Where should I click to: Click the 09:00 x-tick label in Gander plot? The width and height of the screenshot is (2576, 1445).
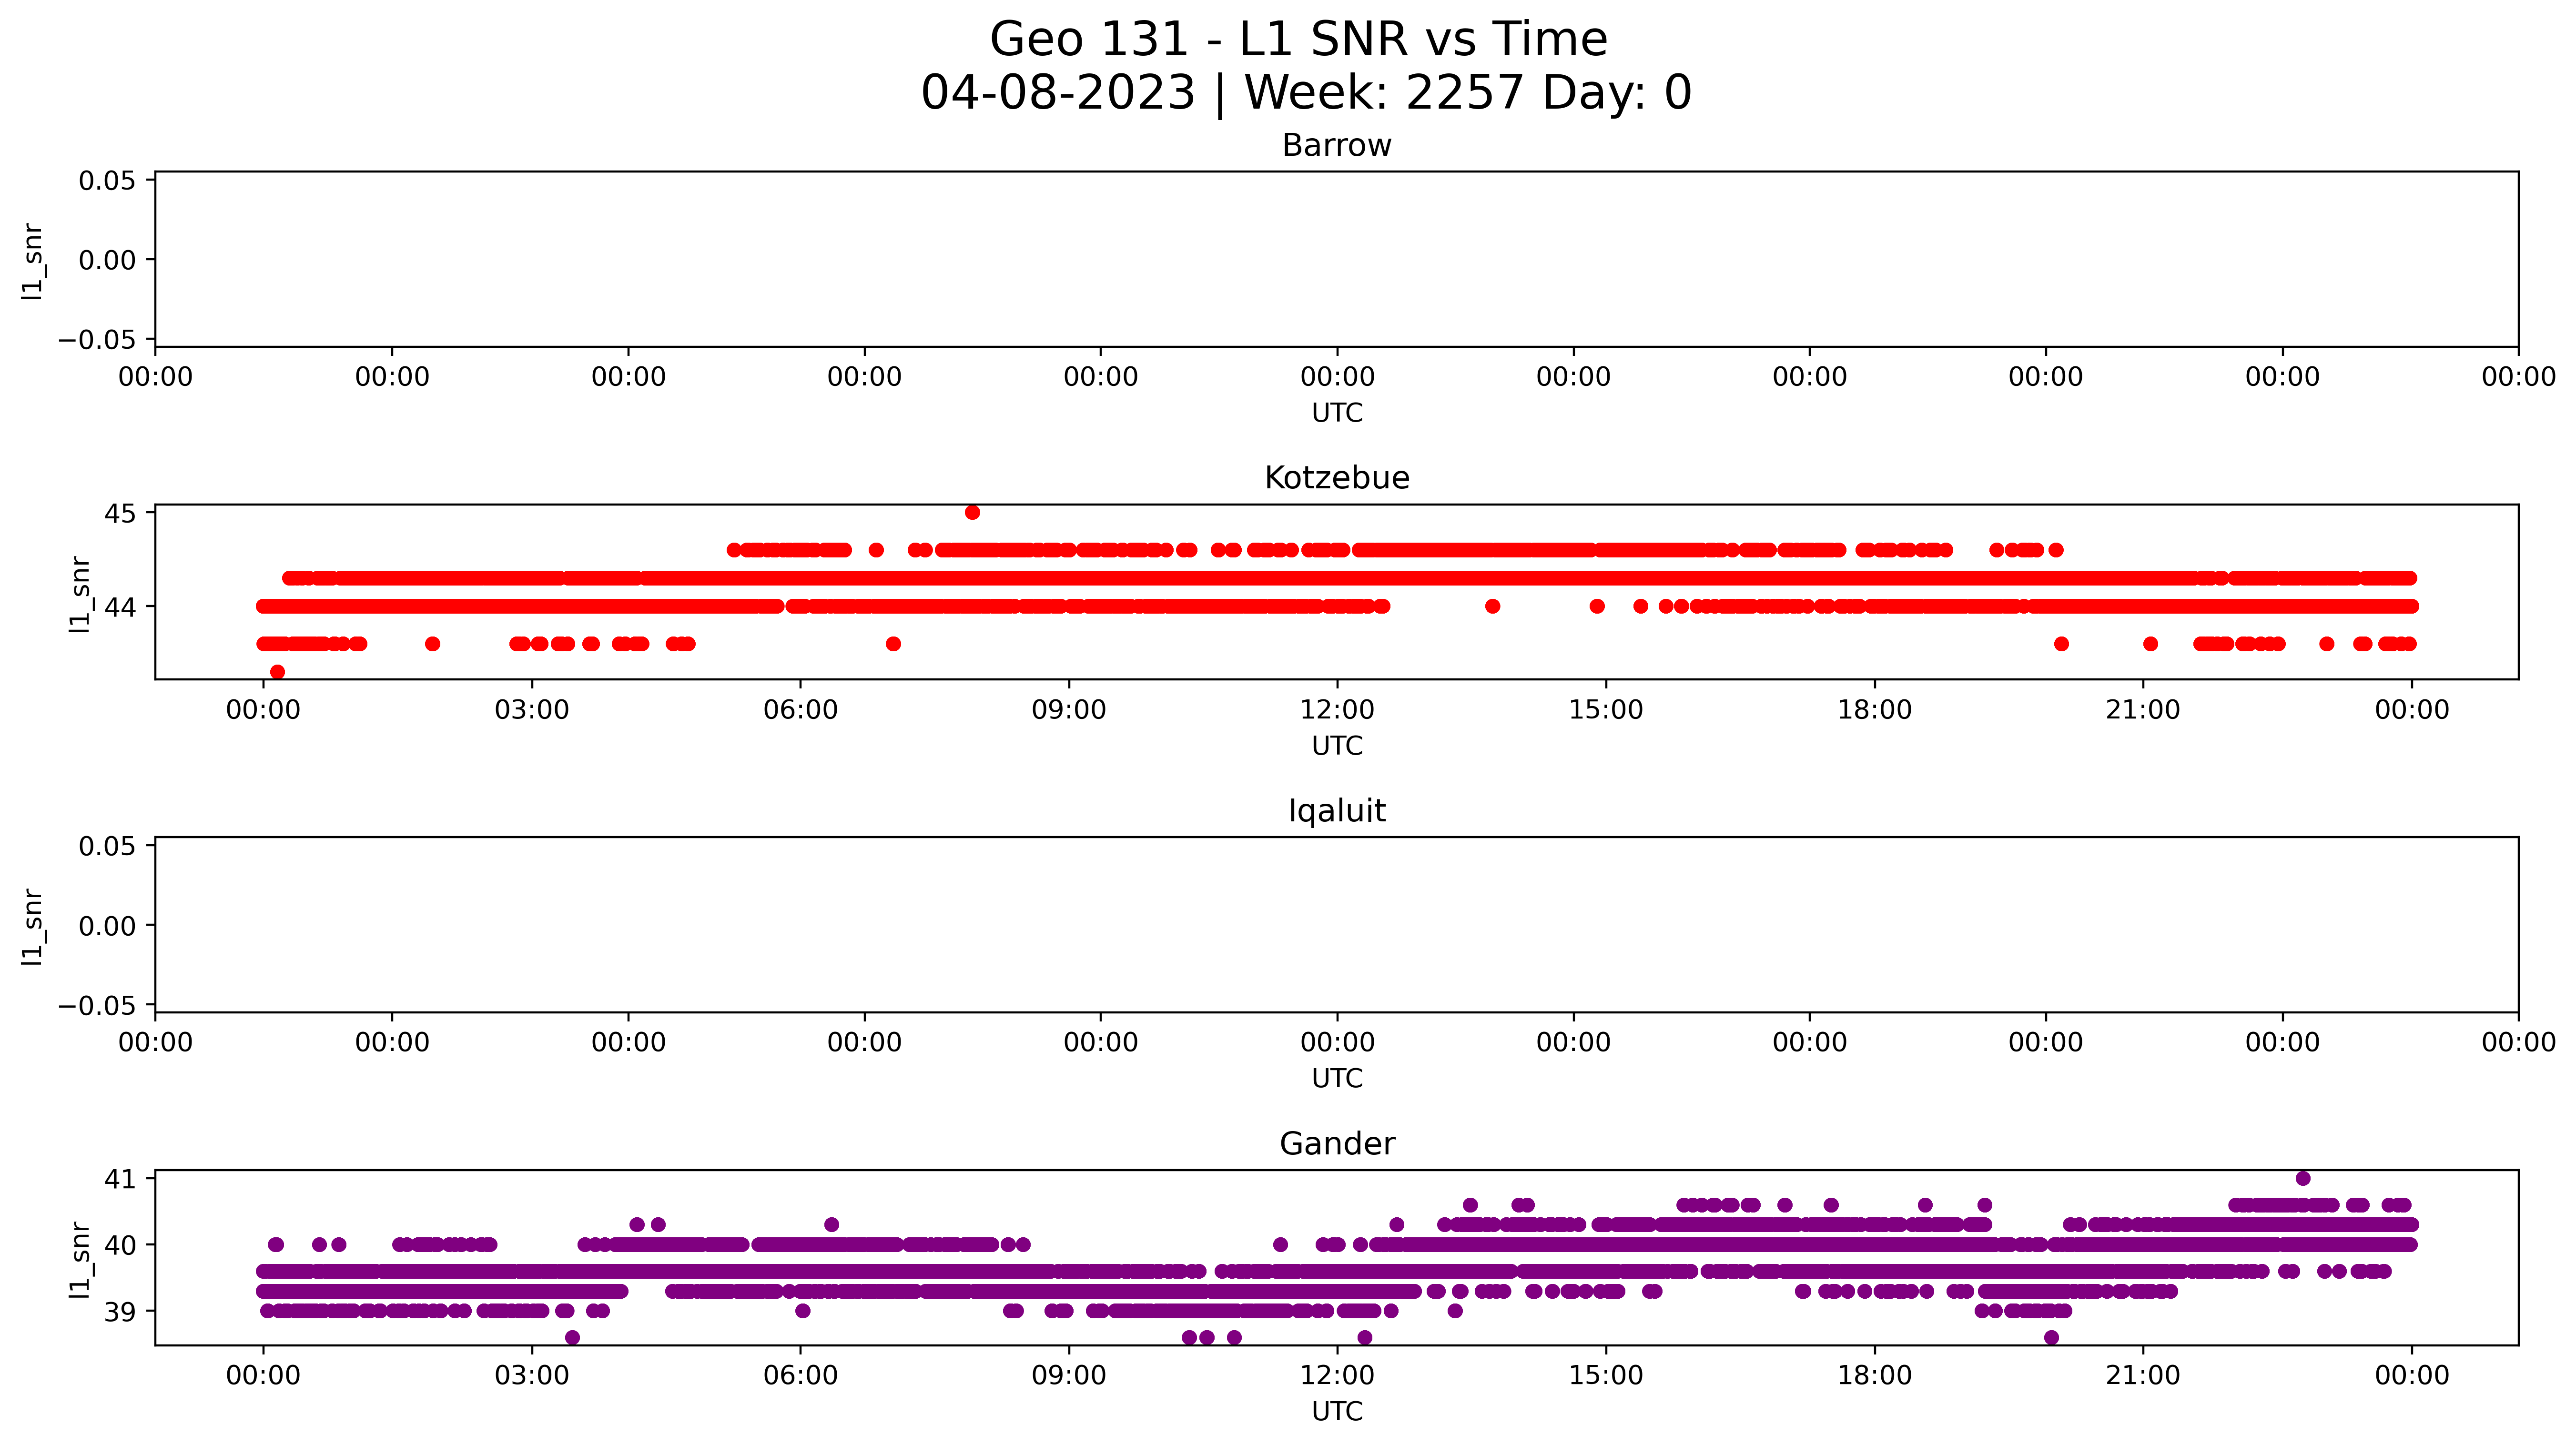[x=1069, y=1376]
